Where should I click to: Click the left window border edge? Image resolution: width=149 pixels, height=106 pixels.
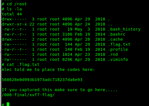coord(1,53)
